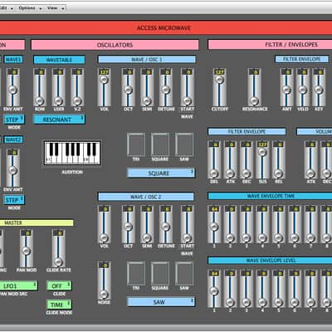Open the Options menu
Screen dimensions: 332x332
click(30, 8)
